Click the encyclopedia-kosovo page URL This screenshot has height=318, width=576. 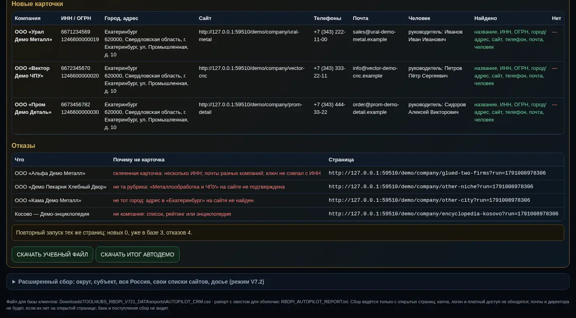point(444,214)
